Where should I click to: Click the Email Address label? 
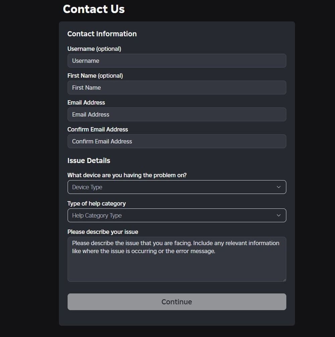[x=86, y=102]
